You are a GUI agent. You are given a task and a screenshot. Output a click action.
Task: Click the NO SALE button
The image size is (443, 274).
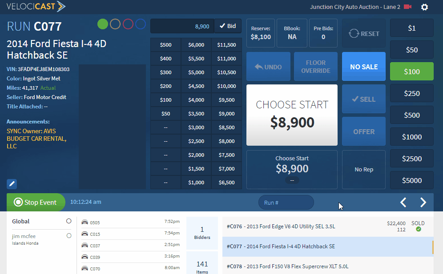click(364, 67)
